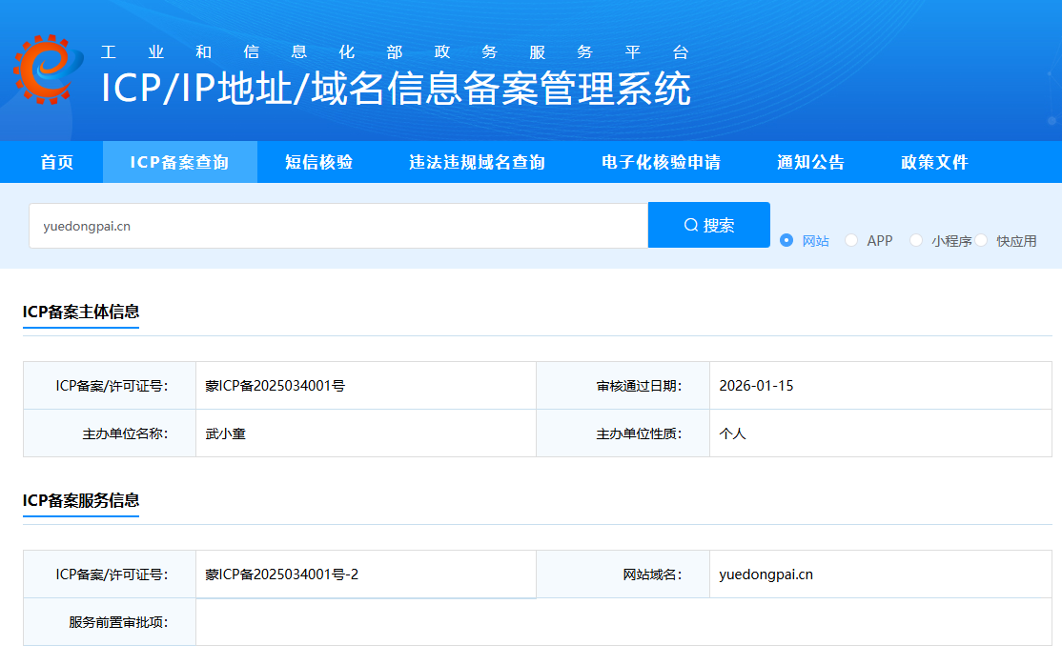View the 政策文件 tab

pyautogui.click(x=934, y=163)
